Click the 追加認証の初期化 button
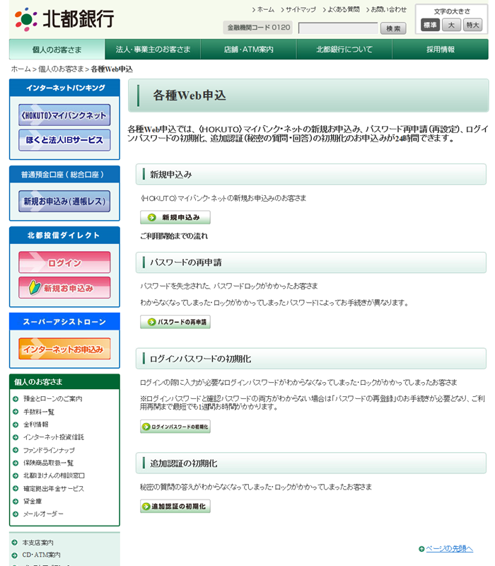The width and height of the screenshot is (495, 566). (175, 507)
